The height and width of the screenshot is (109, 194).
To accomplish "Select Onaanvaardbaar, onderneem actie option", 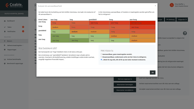I will [x=101, y=57].
